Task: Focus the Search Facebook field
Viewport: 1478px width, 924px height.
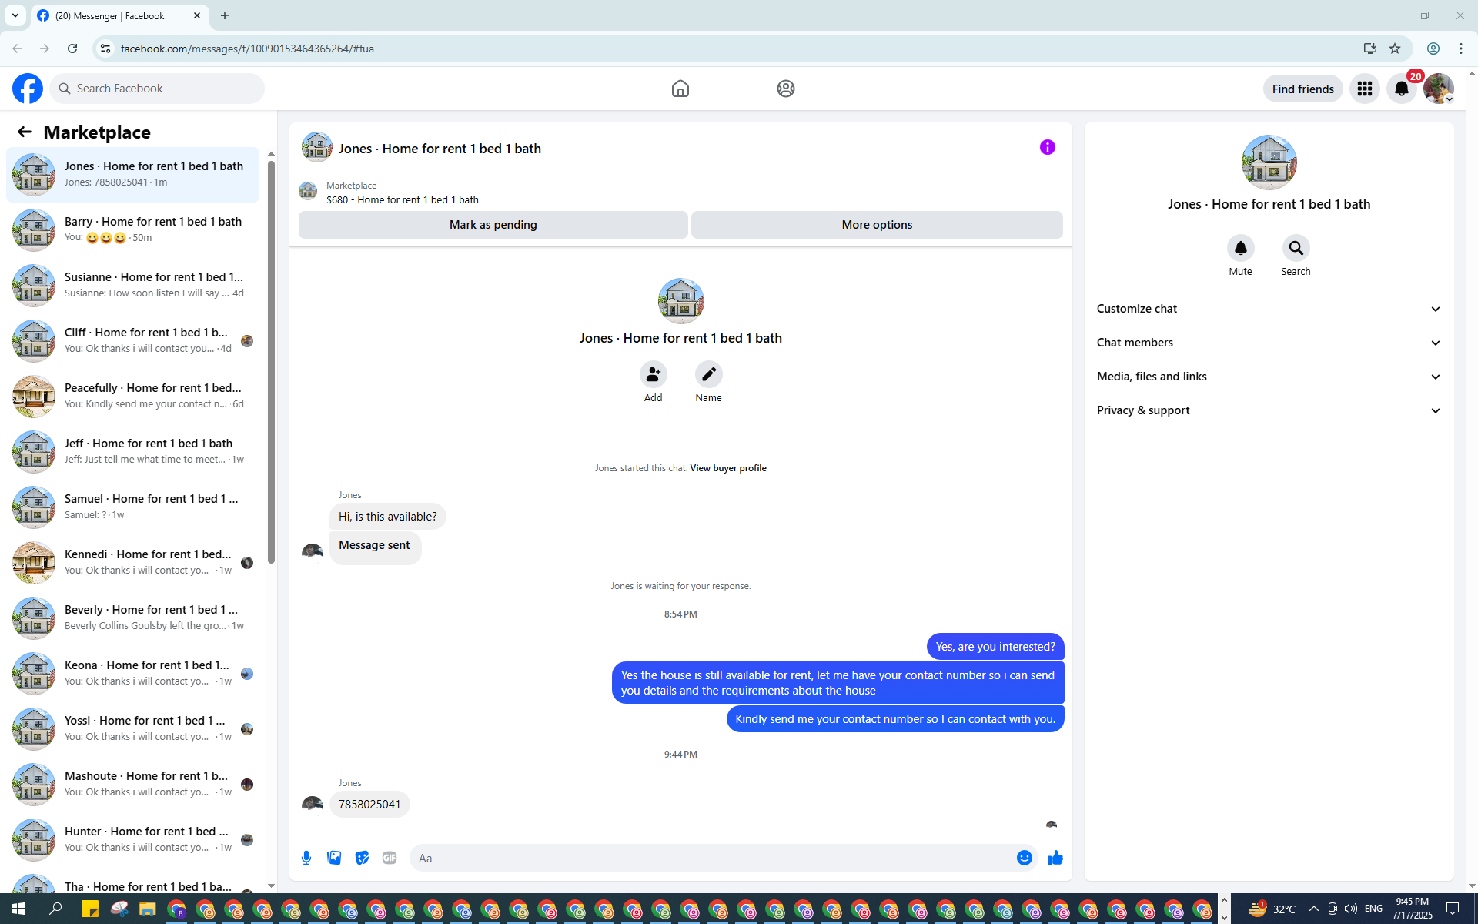Action: pos(157,89)
